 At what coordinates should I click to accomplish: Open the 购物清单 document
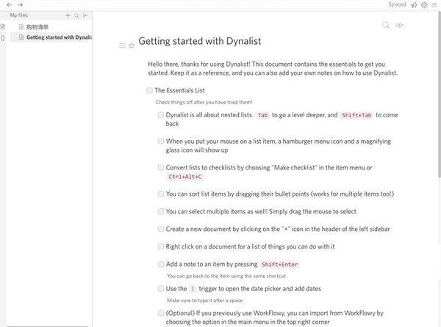point(37,27)
